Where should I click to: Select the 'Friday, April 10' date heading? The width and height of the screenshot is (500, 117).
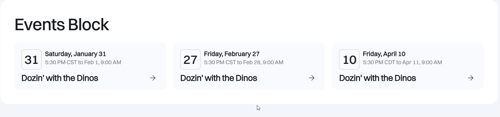tap(384, 54)
